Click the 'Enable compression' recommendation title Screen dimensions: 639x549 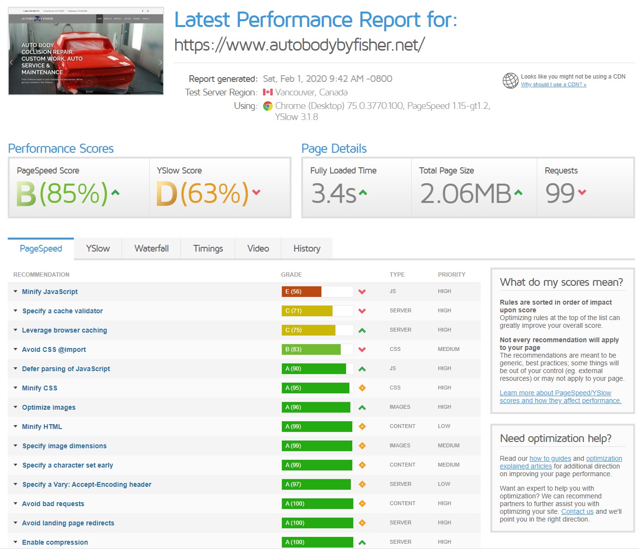coord(55,542)
